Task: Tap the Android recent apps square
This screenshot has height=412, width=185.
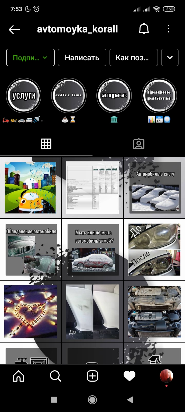Action: 54,400
